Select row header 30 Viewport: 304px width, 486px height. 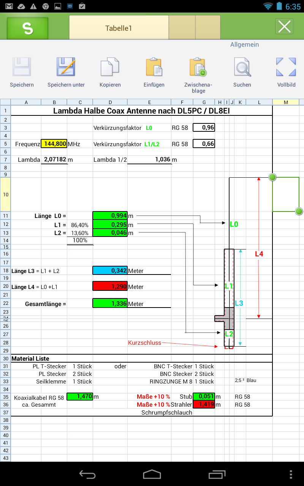tap(5, 358)
